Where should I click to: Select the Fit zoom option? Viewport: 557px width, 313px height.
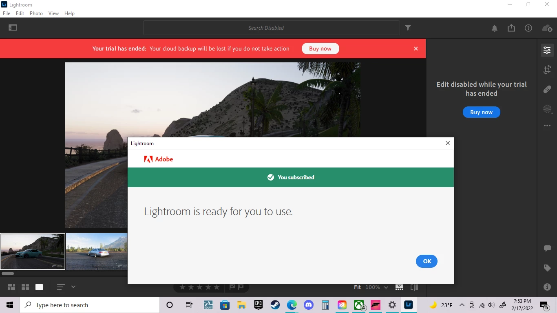pos(357,287)
